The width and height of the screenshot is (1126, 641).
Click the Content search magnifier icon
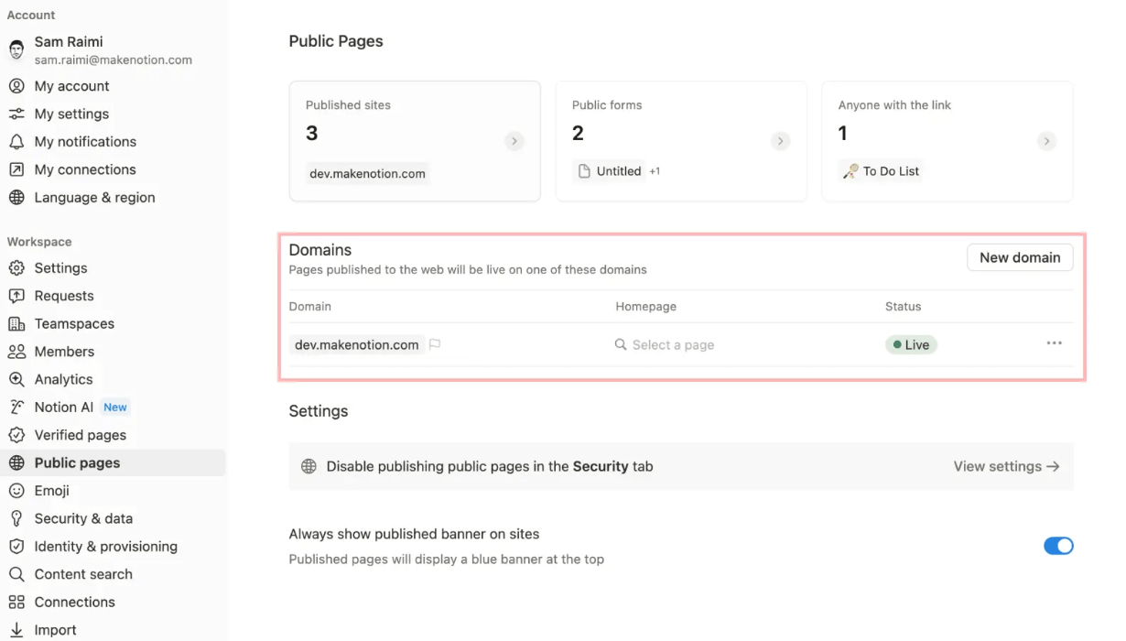[16, 574]
